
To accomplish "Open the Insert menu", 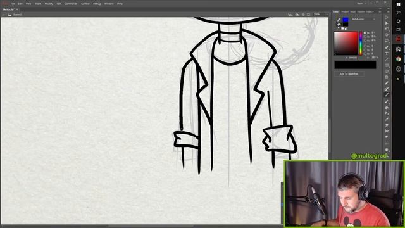I will point(38,4).
